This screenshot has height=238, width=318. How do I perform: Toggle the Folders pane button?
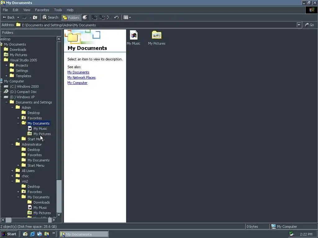tap(71, 17)
